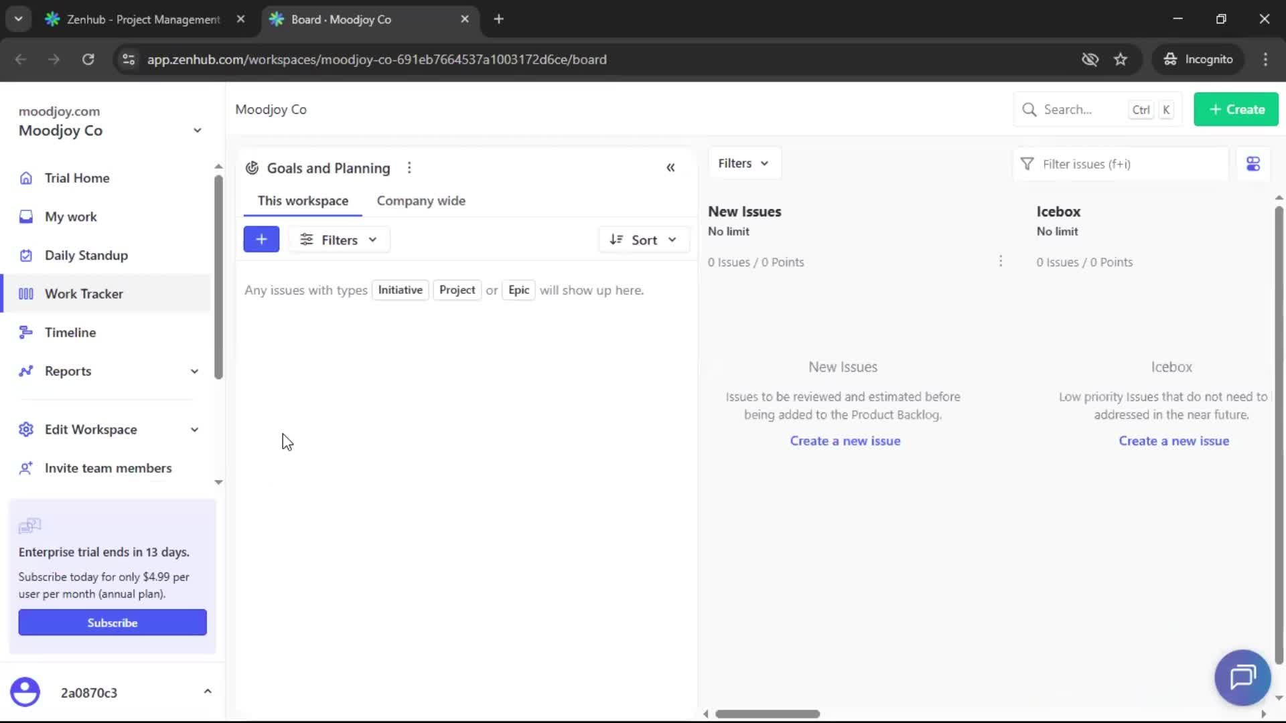Open the board view settings icon beside filter box
This screenshot has height=723, width=1286.
(x=1253, y=163)
